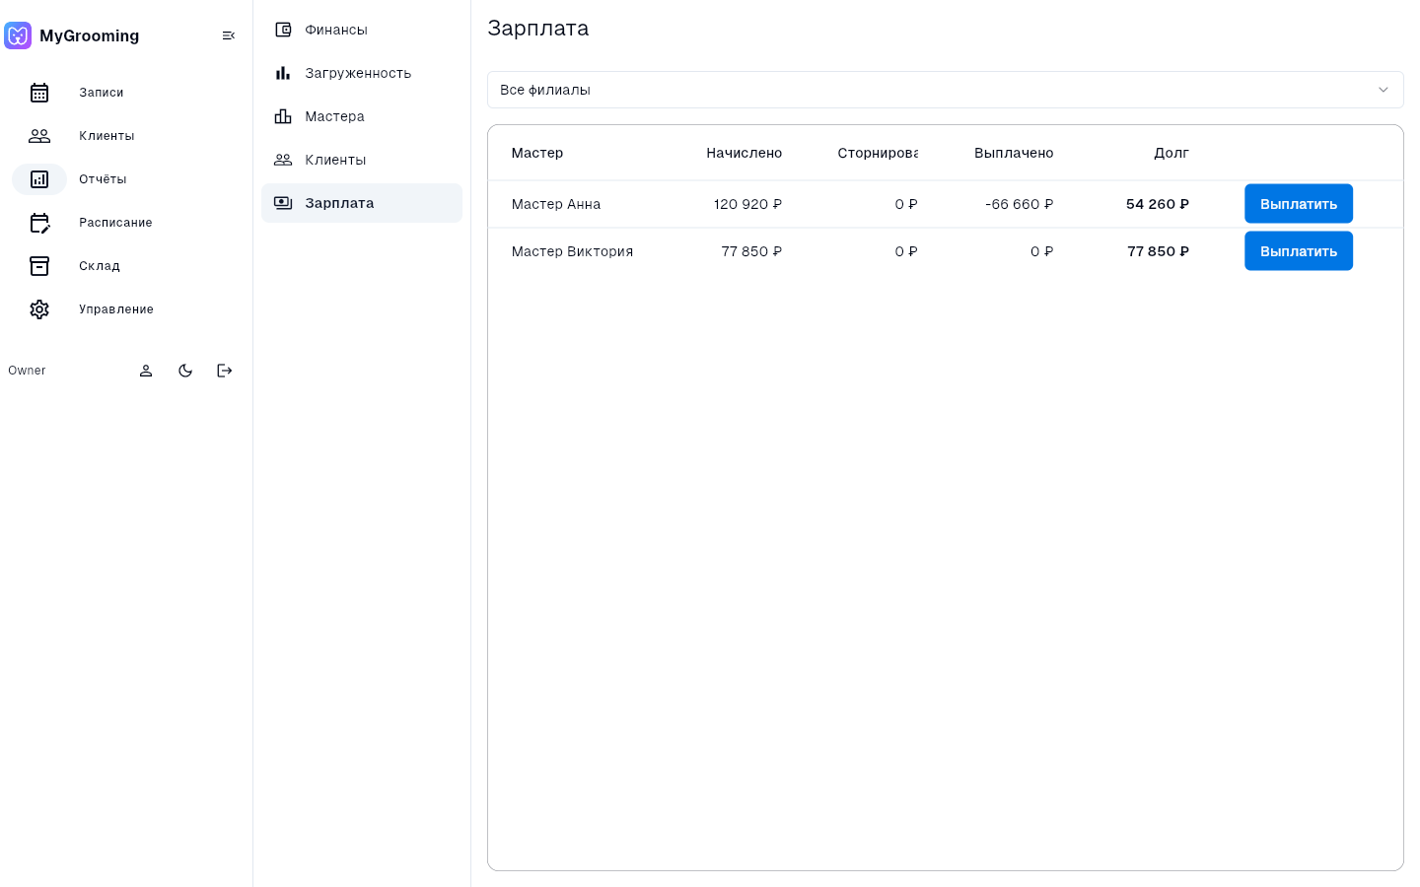Click the Клиенты group icon in reports submenu

tap(283, 160)
